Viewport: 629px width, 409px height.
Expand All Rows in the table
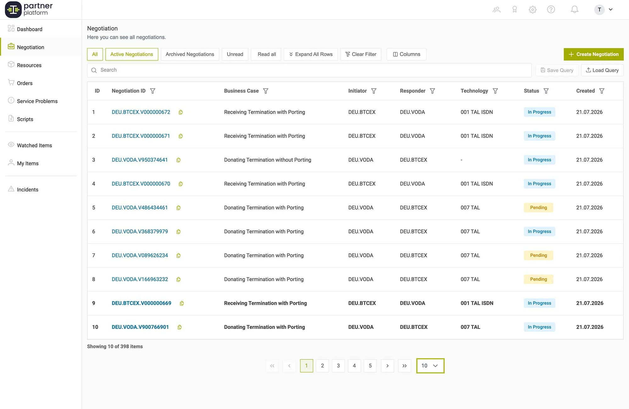click(x=311, y=54)
